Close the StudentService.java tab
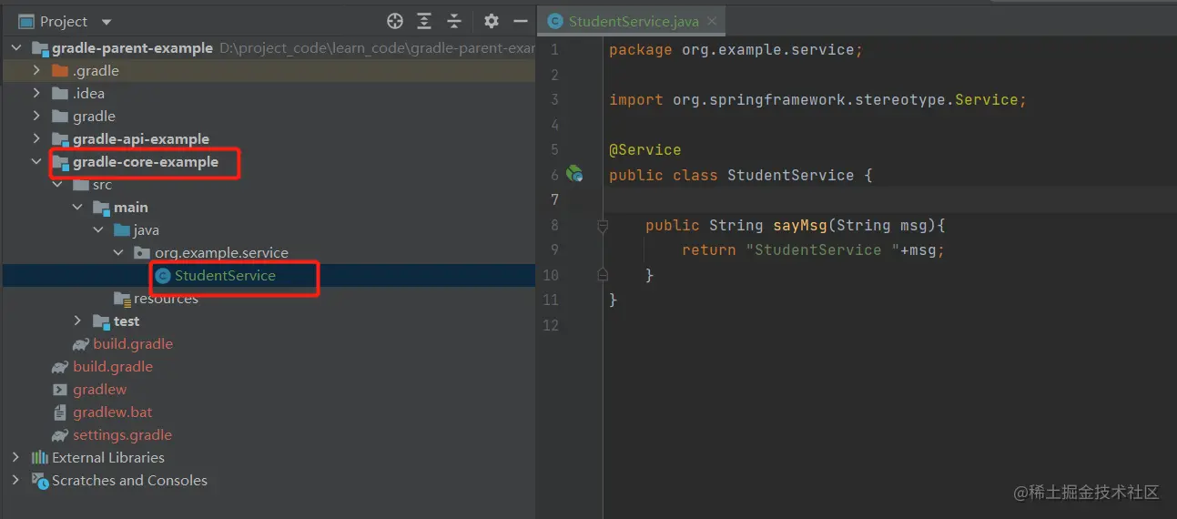This screenshot has width=1177, height=519. point(712,21)
